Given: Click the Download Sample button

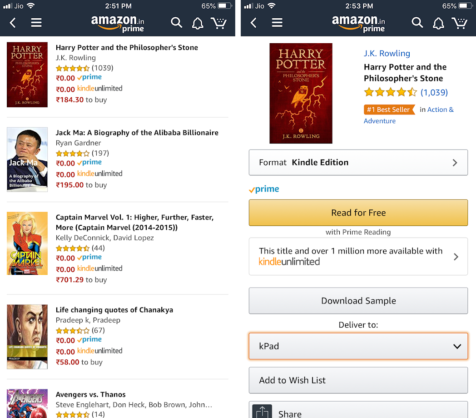Looking at the screenshot, I should point(358,301).
